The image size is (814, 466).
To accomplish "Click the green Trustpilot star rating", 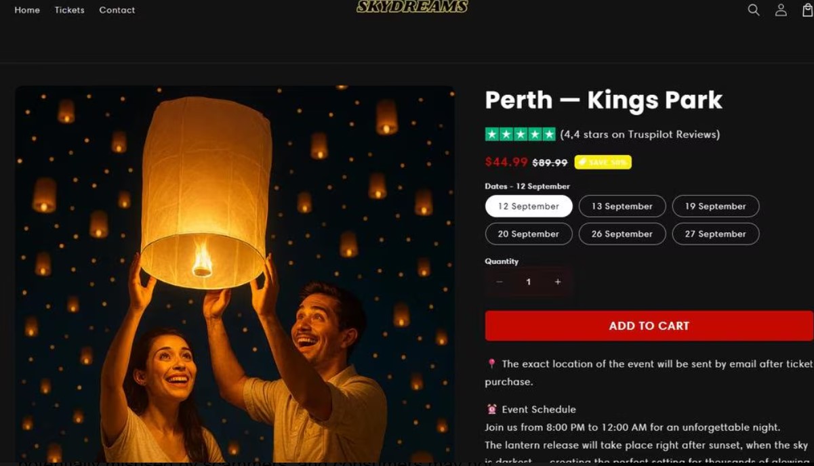I will [520, 134].
